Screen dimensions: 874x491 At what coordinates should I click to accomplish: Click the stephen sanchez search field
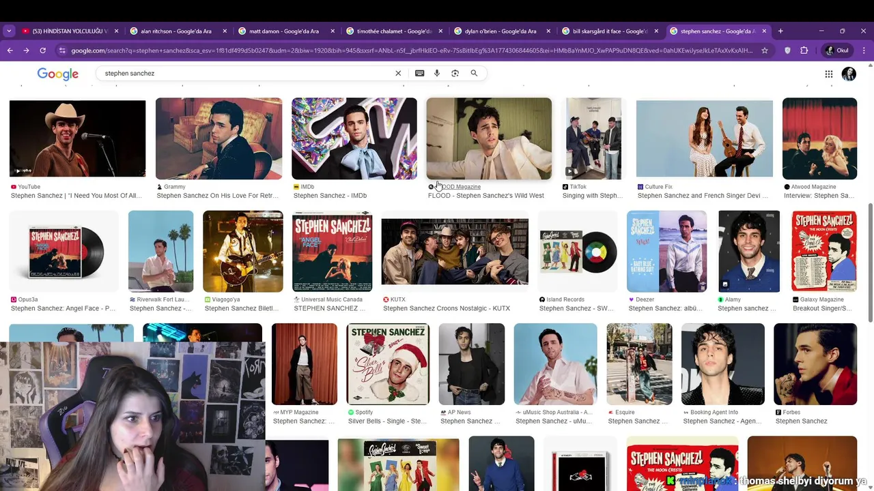click(246, 73)
